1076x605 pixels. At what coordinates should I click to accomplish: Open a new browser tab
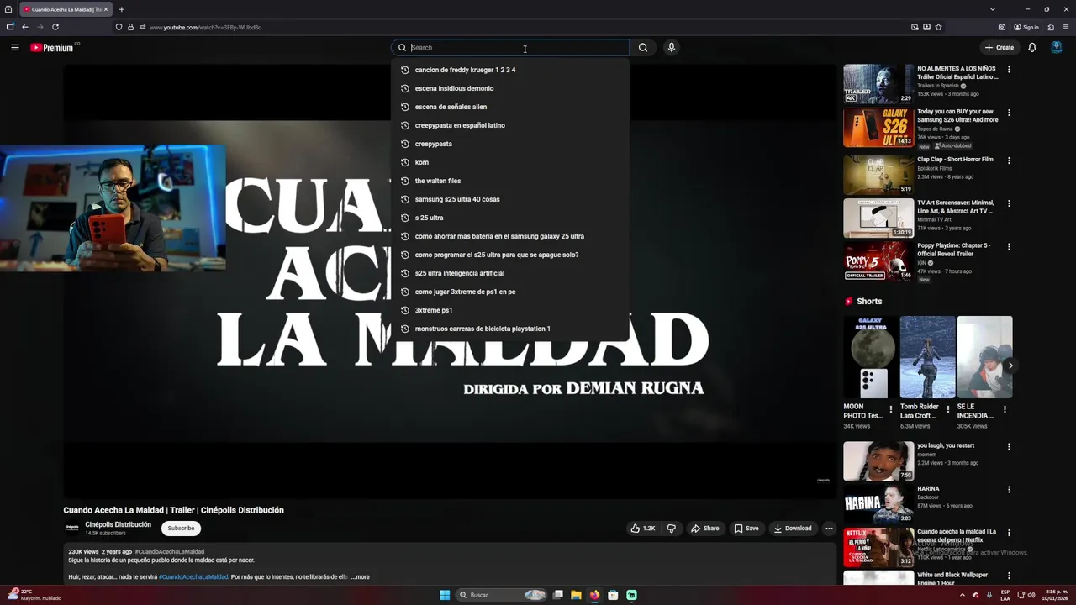pos(121,9)
